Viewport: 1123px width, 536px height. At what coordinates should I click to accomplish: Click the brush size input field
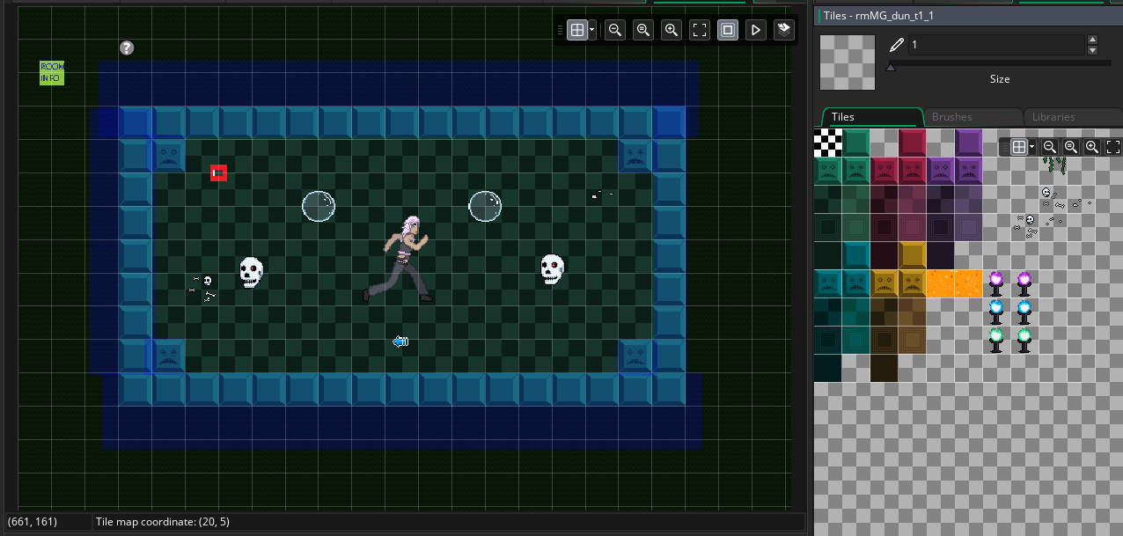(x=995, y=45)
